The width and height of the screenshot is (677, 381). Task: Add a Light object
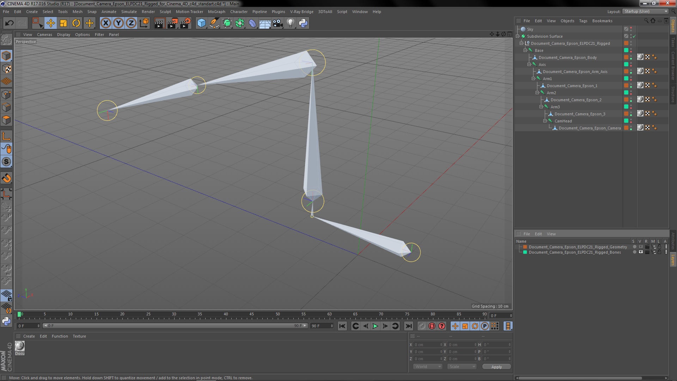coord(290,23)
